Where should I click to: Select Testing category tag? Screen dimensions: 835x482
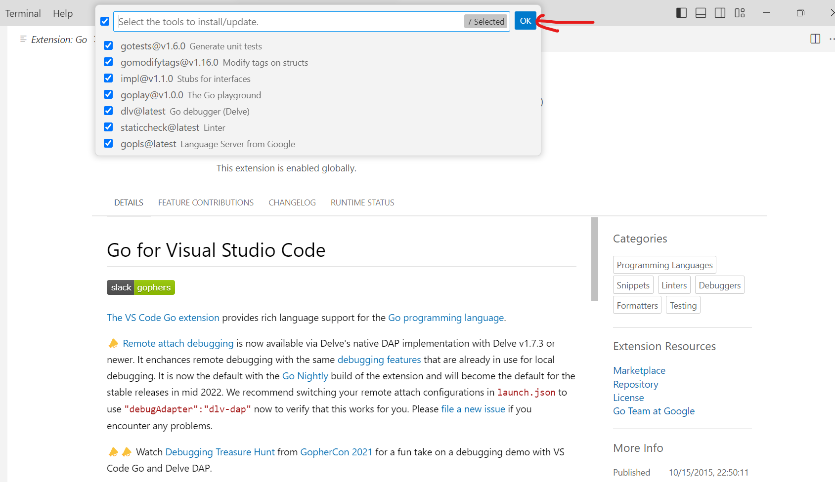pyautogui.click(x=683, y=305)
